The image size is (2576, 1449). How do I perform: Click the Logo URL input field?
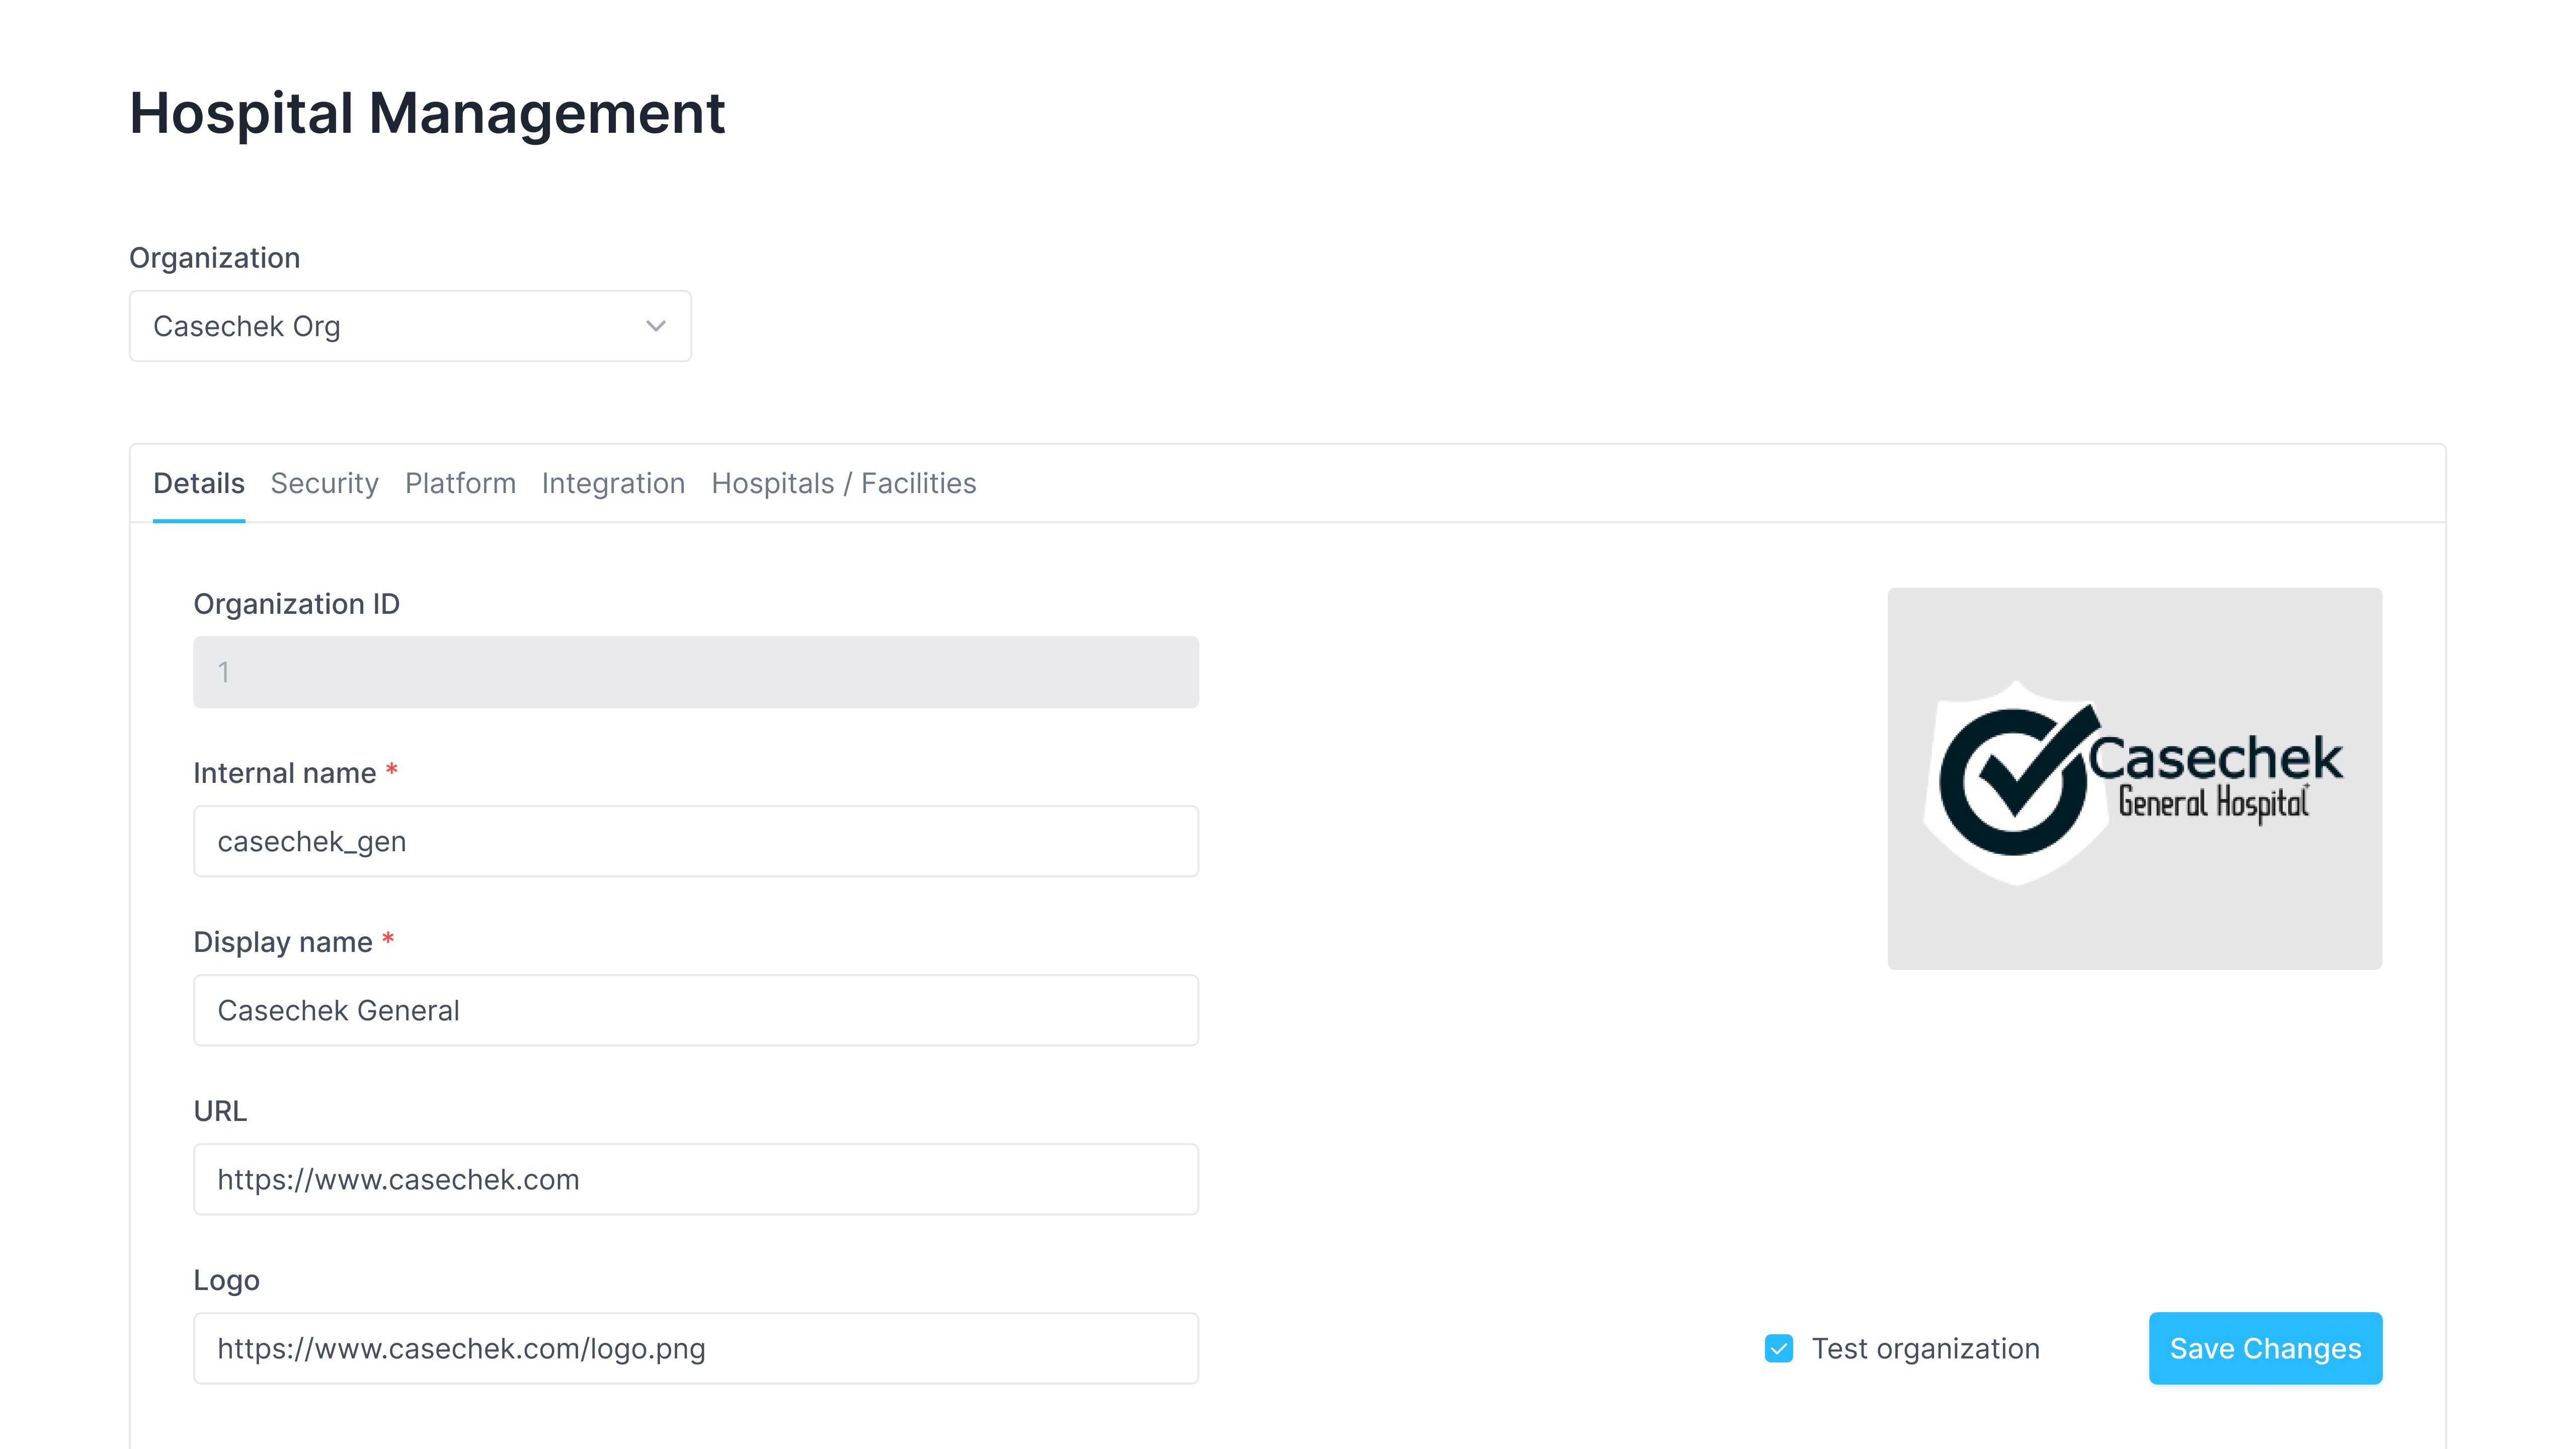click(695, 1348)
